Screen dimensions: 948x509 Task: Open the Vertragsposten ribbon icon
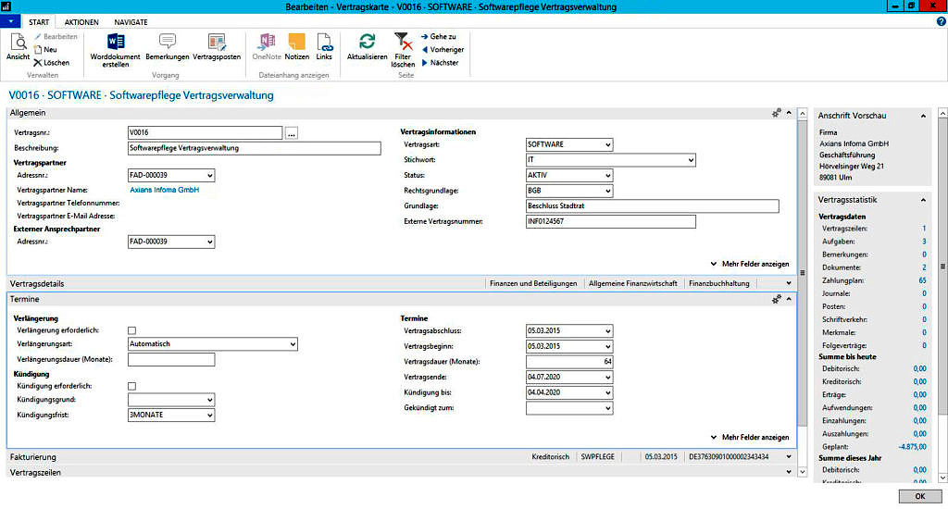coord(217,42)
